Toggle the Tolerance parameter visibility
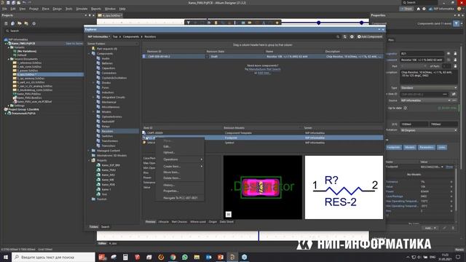466x262 pixels. point(451,182)
